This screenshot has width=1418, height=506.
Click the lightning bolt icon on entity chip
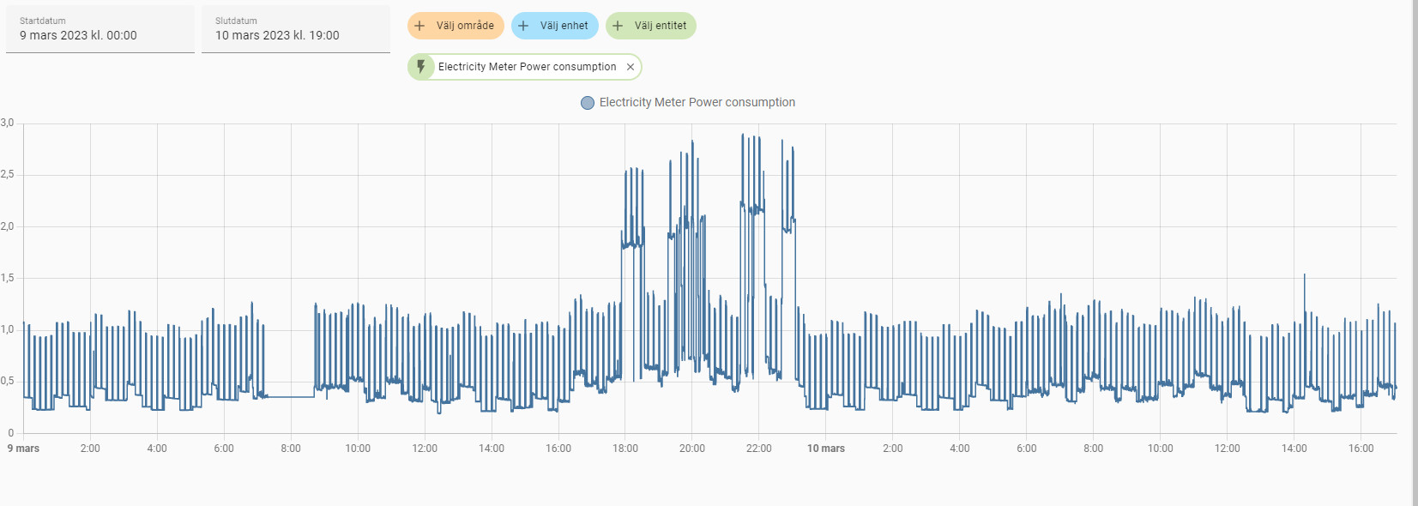pos(421,67)
